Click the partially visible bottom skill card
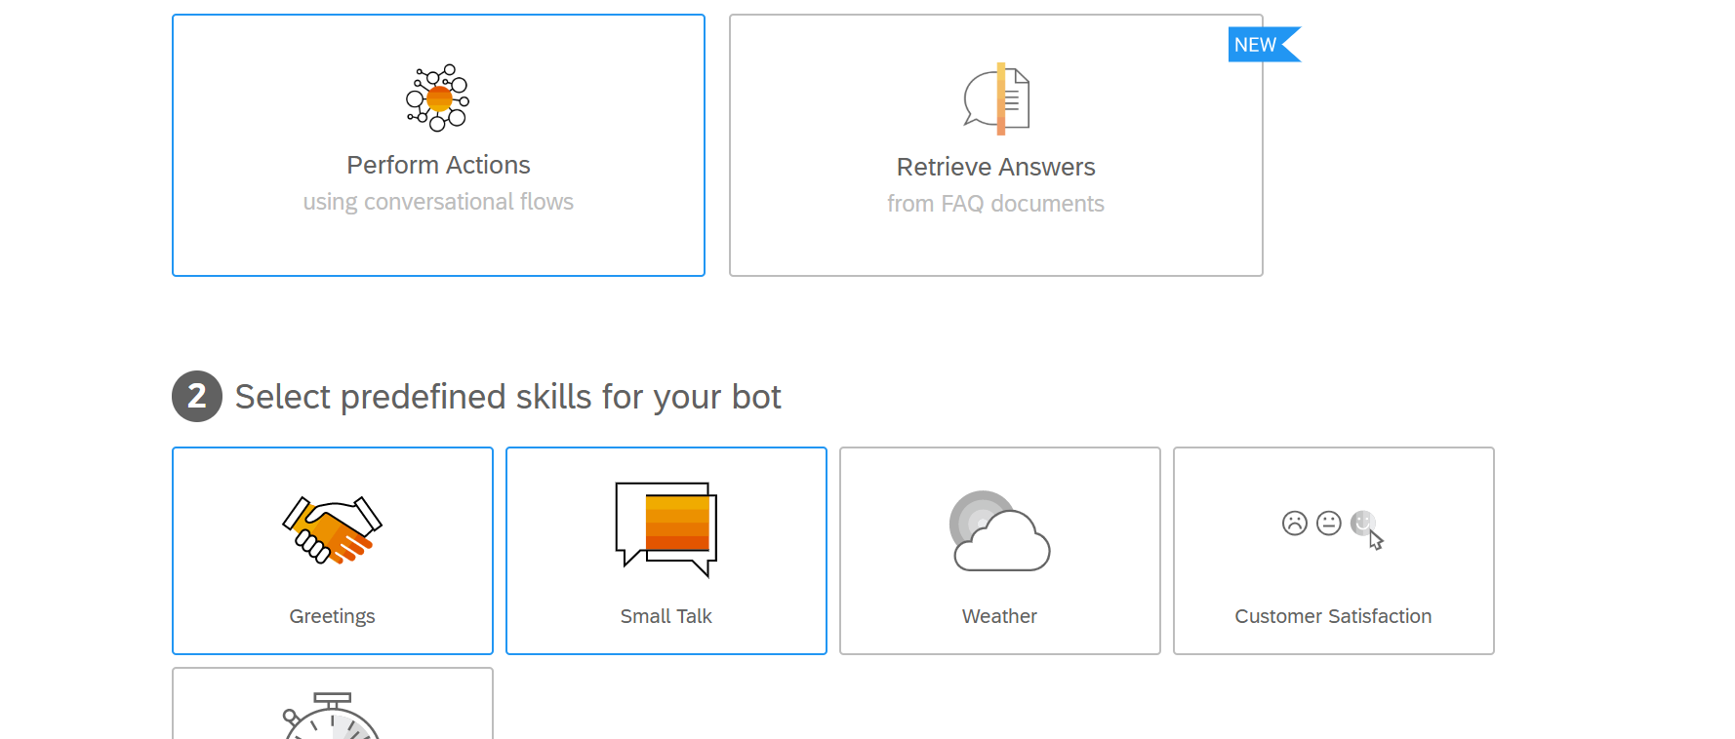 click(x=332, y=702)
